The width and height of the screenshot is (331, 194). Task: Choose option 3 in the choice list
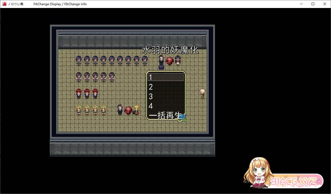tap(165, 96)
